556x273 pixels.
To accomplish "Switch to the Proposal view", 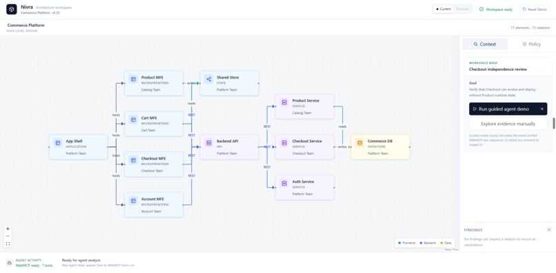I will tap(462, 9).
